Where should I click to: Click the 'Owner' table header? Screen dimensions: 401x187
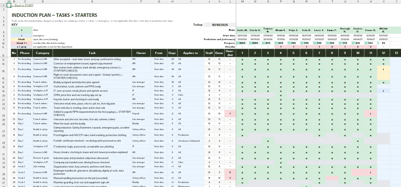click(141, 53)
